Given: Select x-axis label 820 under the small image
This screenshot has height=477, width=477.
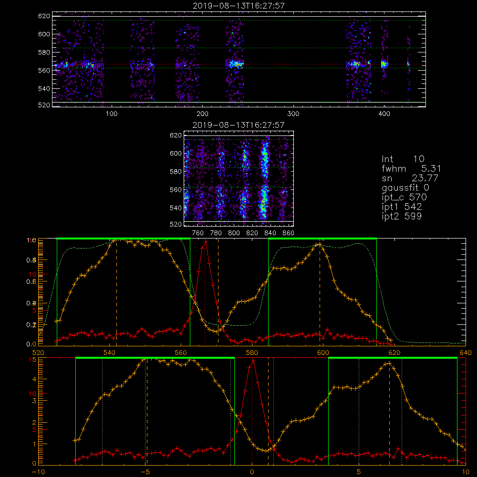Looking at the screenshot, I should [252, 233].
